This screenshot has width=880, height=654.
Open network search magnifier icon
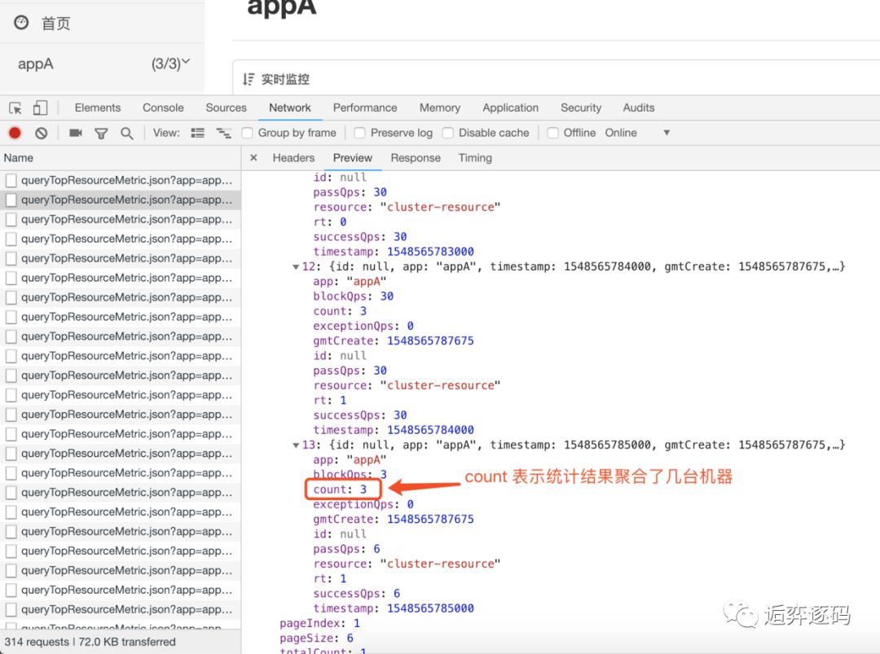[127, 134]
